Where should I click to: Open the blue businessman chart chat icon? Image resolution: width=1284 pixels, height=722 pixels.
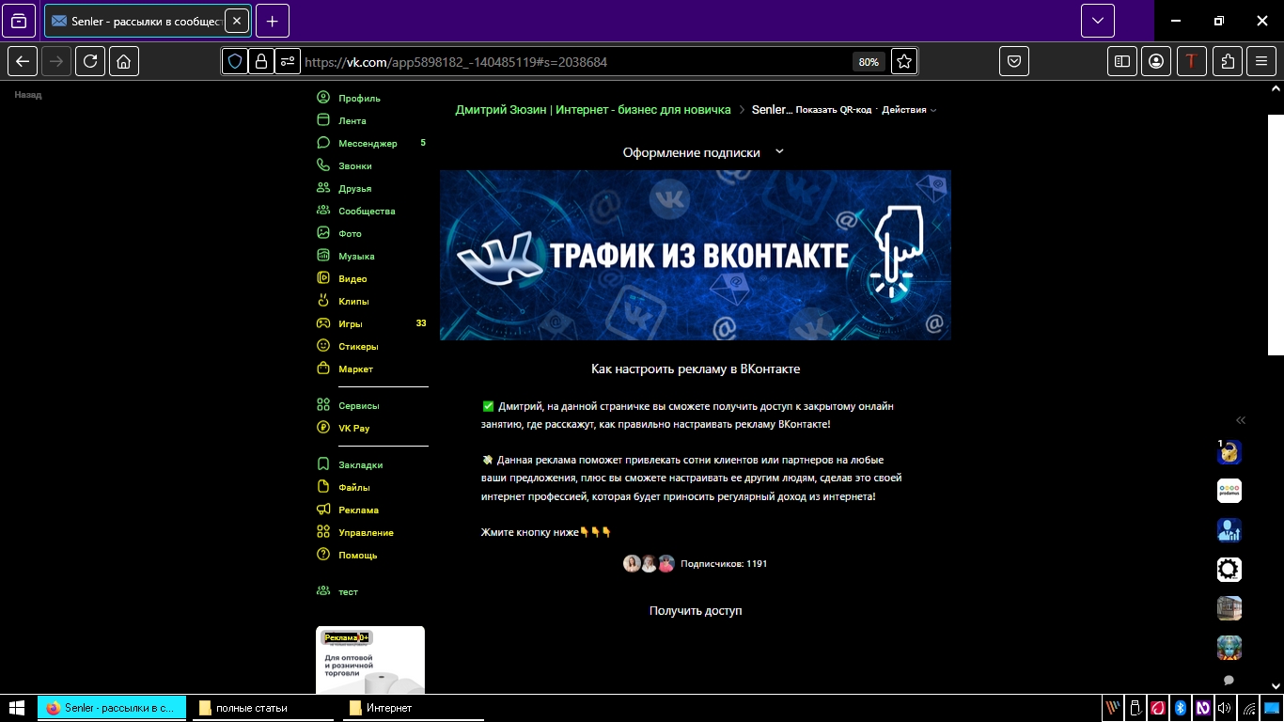pos(1229,530)
